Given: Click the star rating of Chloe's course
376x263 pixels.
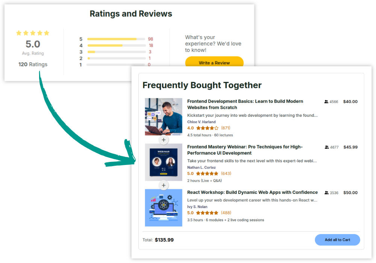Looking at the screenshot, I should coord(207,128).
